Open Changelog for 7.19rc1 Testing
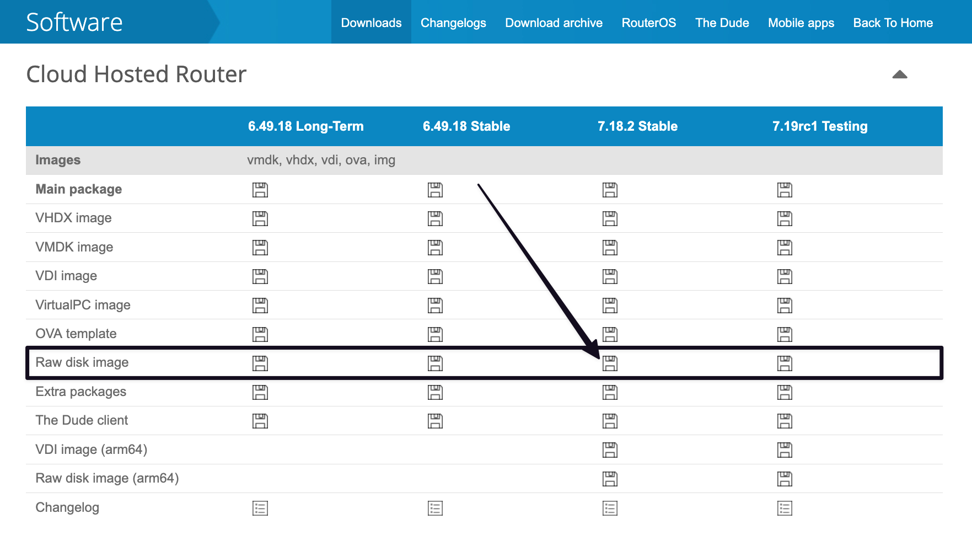The image size is (972, 546). point(785,508)
